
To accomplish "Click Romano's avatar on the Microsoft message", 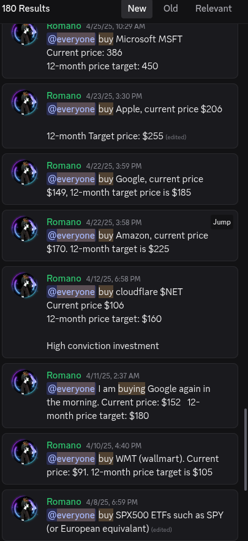I will 24,33.
